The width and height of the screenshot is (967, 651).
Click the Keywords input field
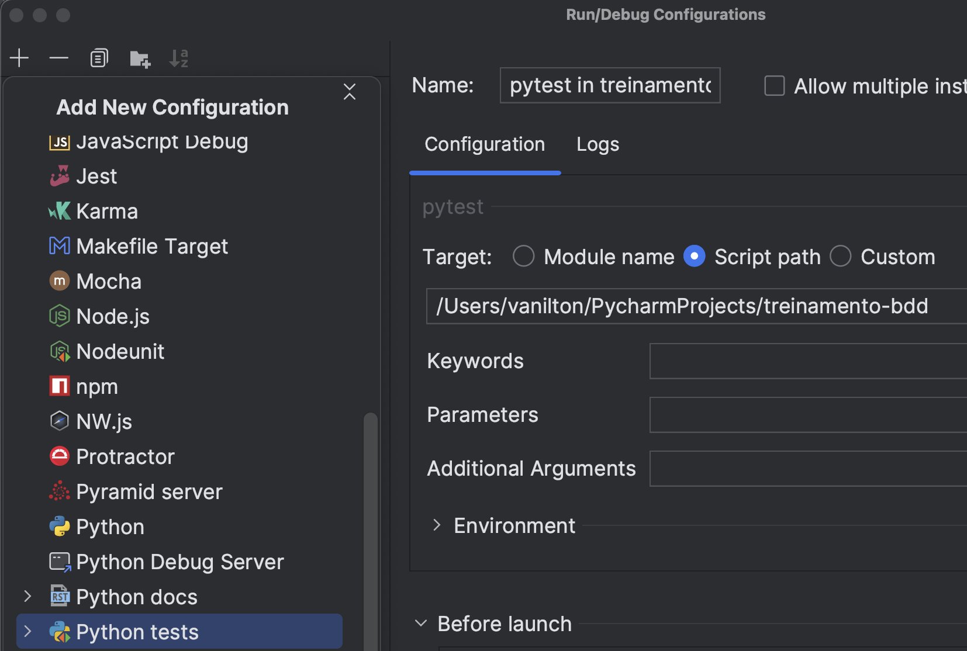(808, 361)
